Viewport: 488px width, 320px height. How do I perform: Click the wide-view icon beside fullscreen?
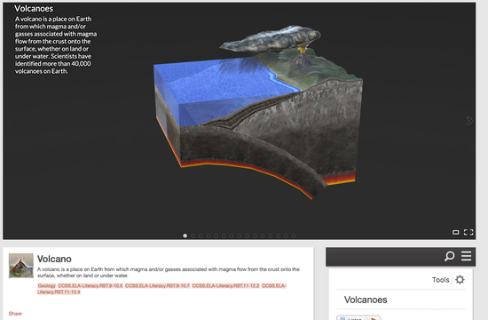(x=456, y=232)
